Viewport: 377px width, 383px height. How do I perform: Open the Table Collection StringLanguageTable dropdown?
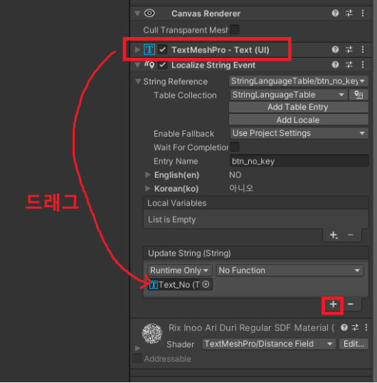coord(289,95)
